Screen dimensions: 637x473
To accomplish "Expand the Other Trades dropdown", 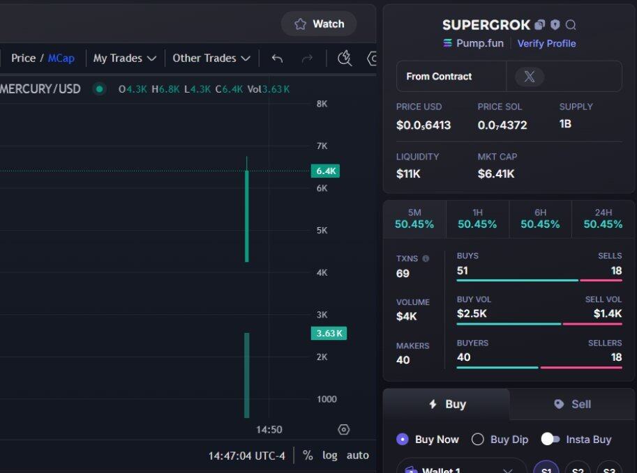I will 211,59.
